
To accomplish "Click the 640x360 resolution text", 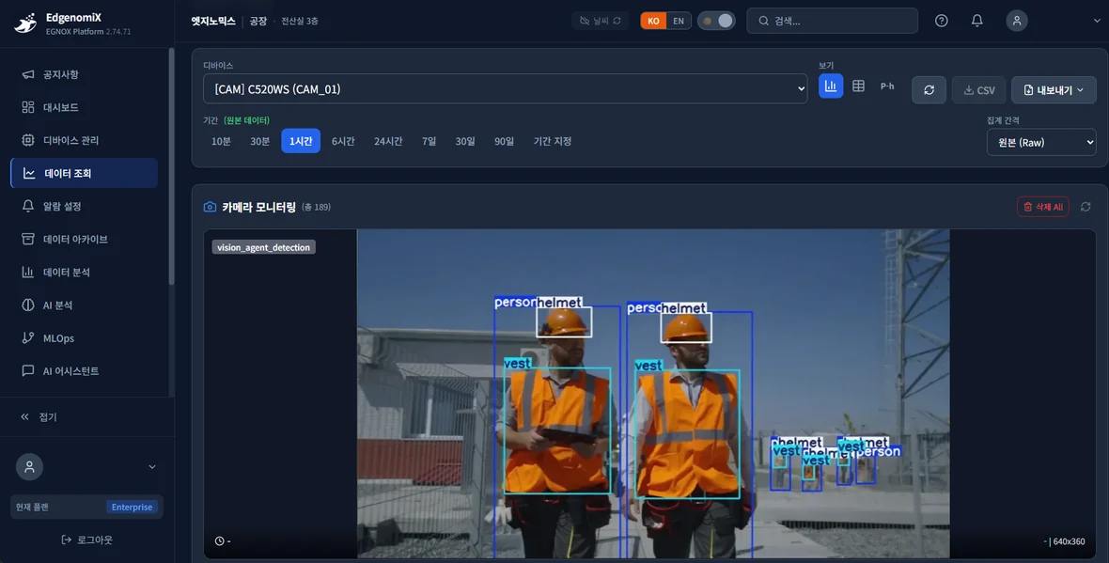I will pos(1069,541).
